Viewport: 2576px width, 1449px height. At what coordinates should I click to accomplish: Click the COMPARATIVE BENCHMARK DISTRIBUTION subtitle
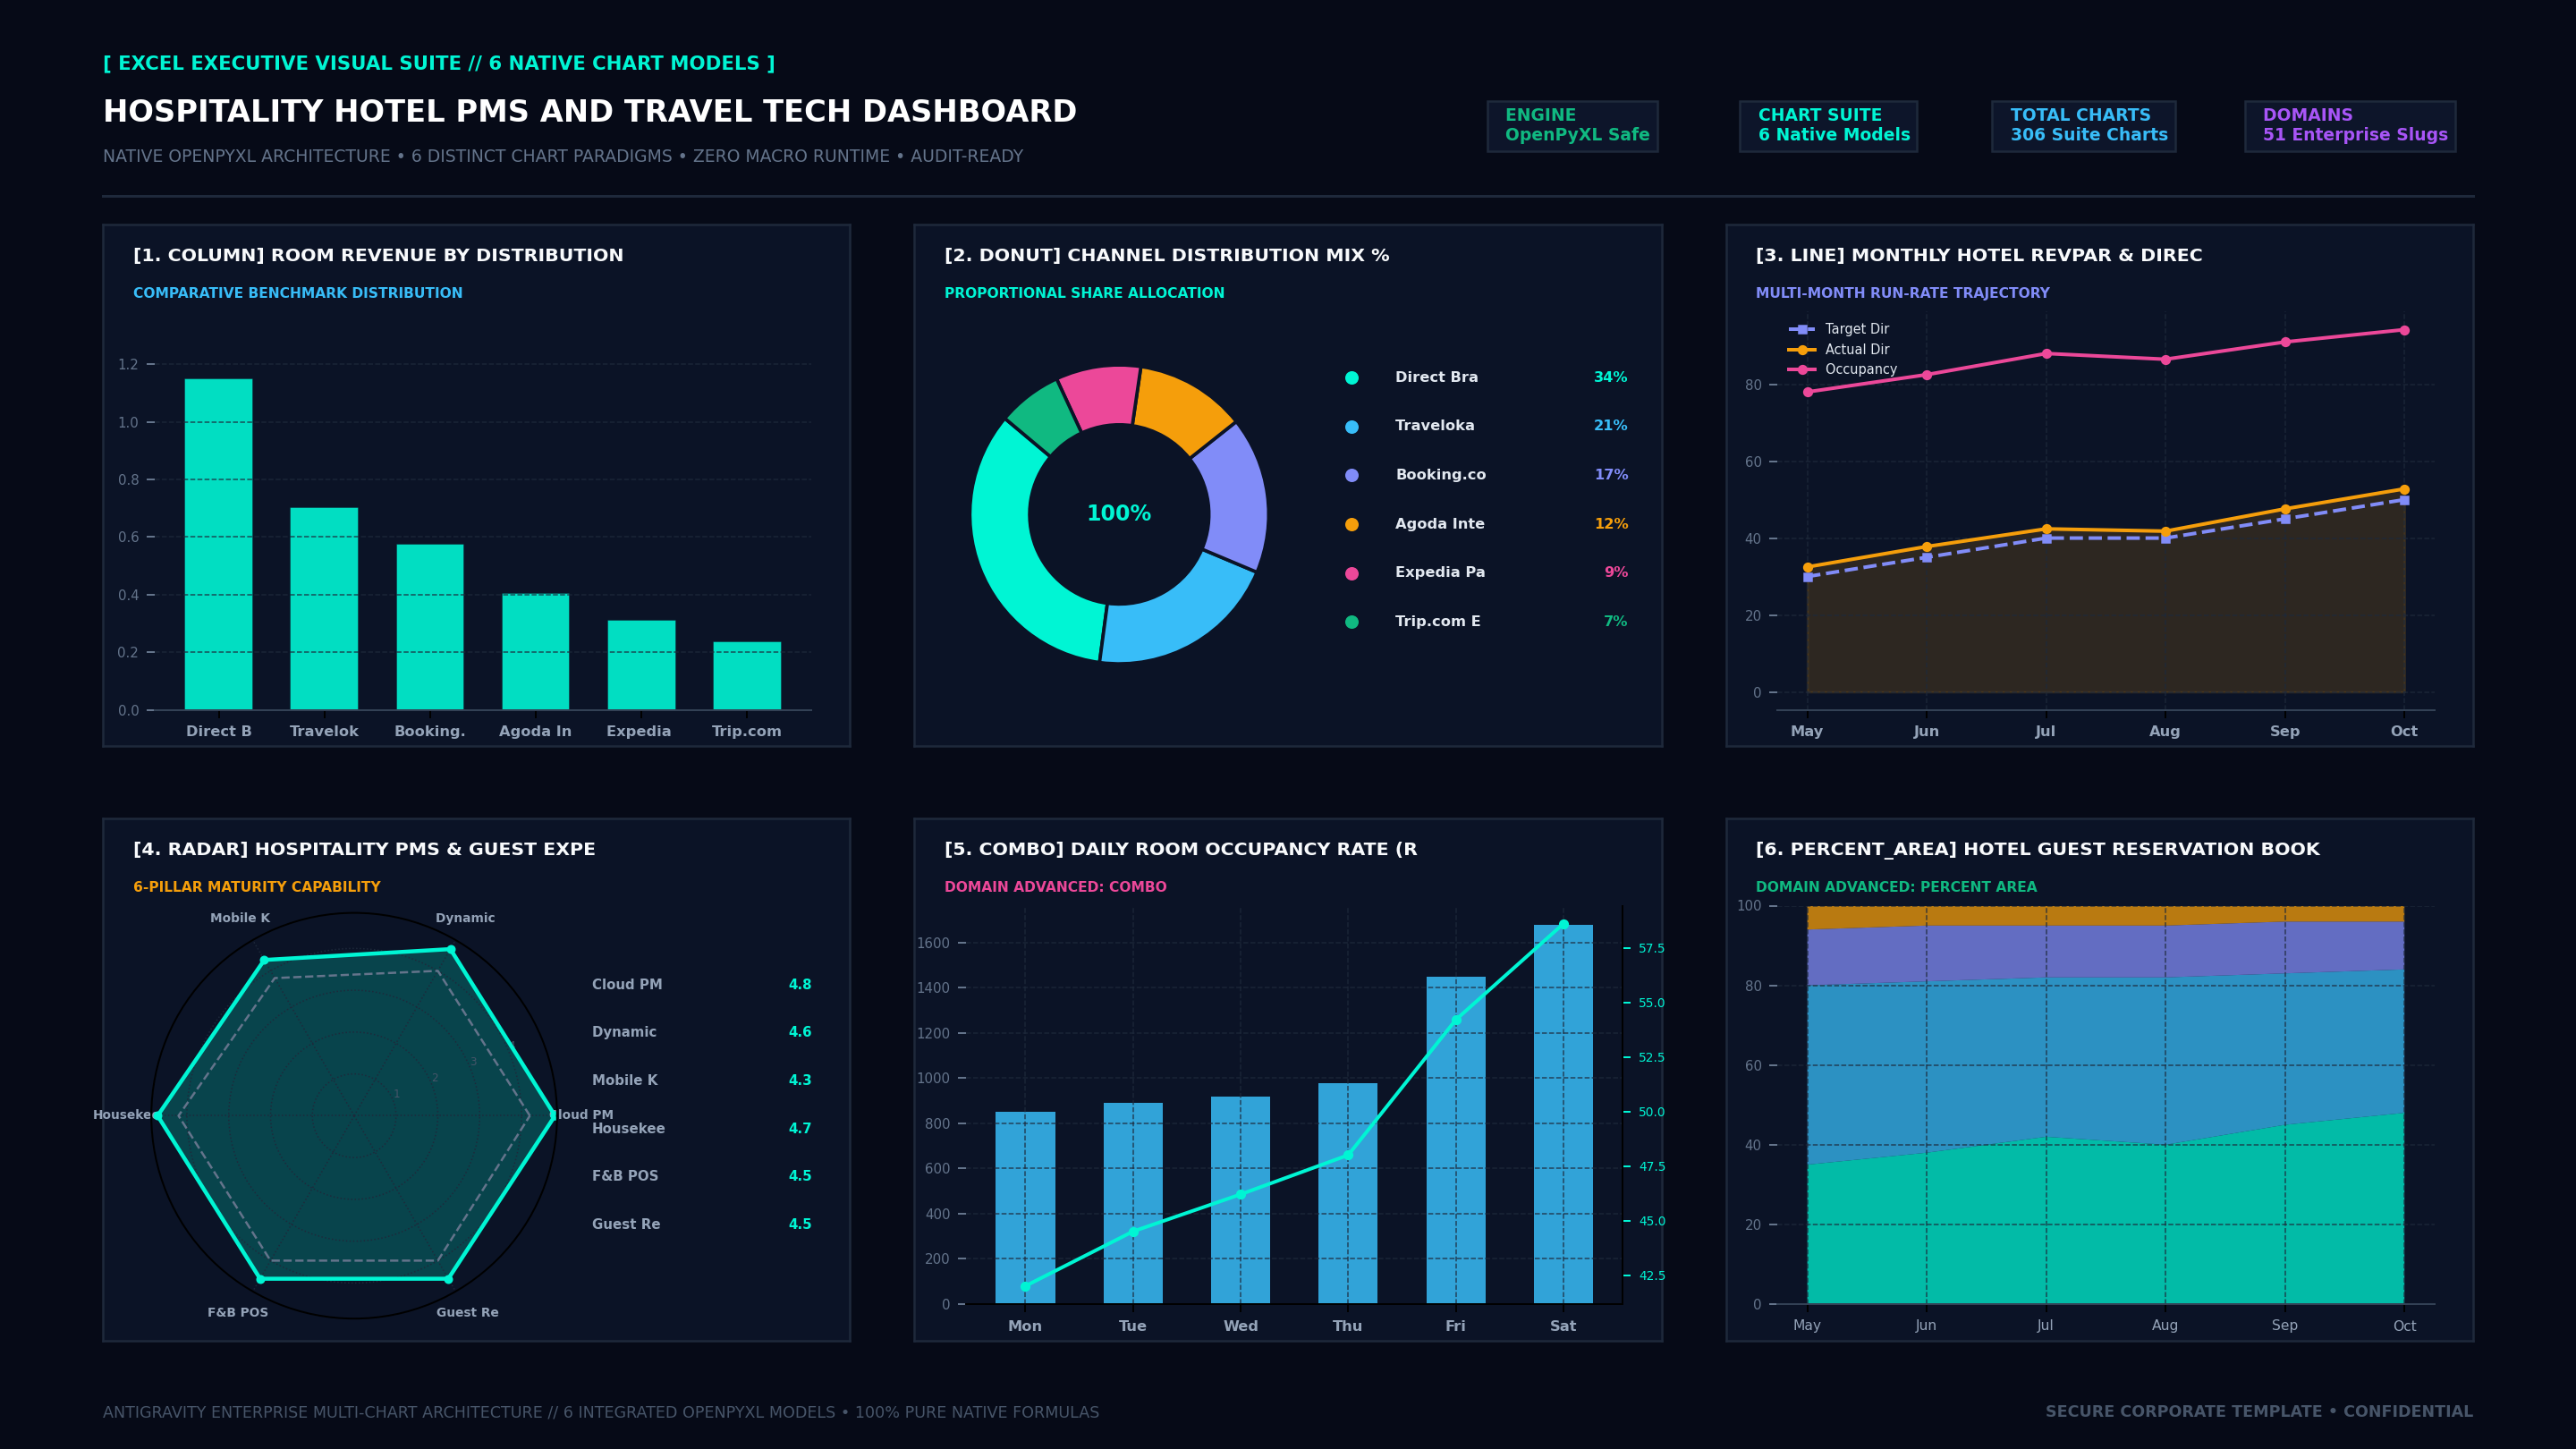pos(298,293)
